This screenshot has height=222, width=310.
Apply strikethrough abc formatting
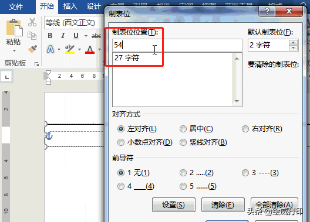click(96, 36)
